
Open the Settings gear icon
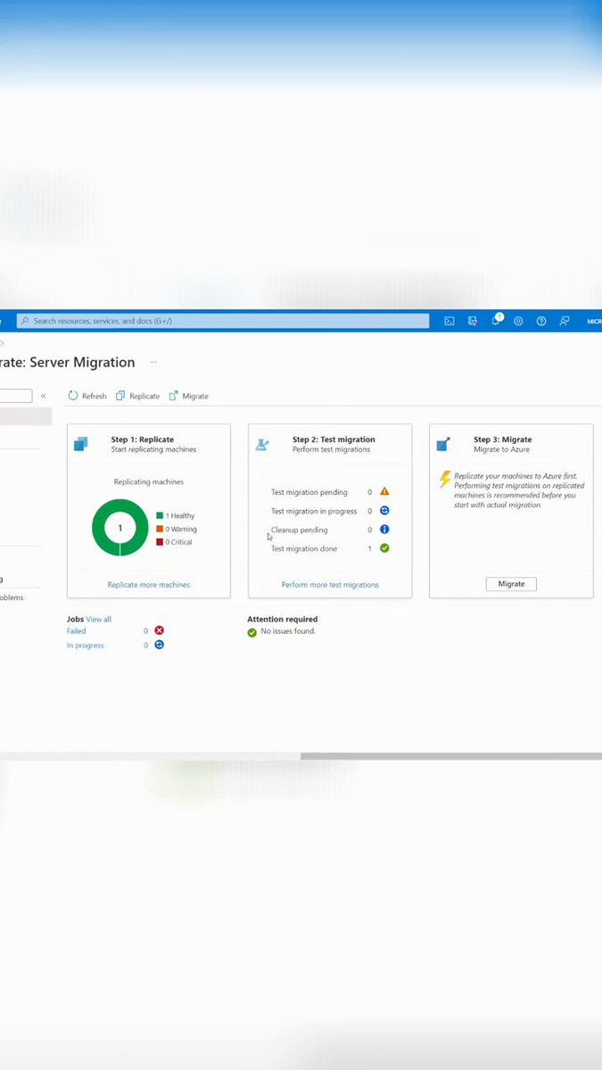pyautogui.click(x=518, y=321)
